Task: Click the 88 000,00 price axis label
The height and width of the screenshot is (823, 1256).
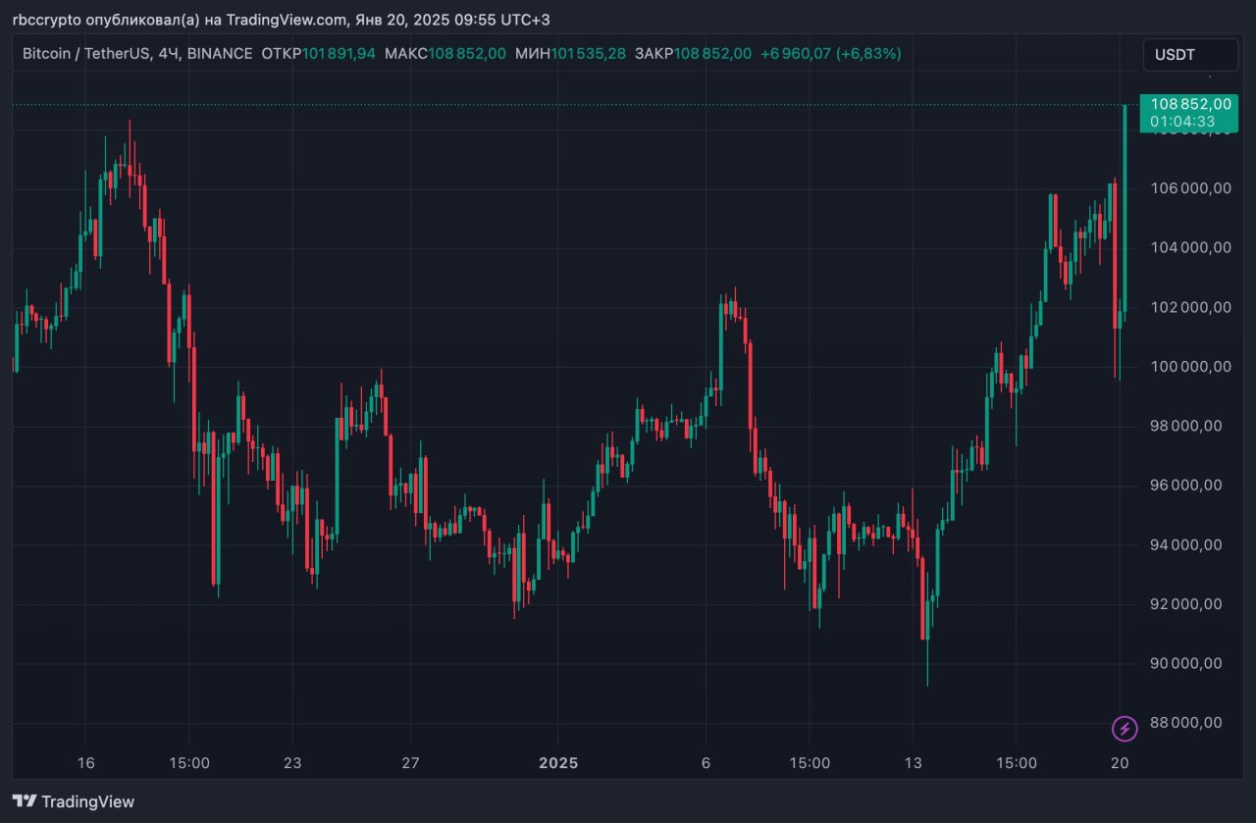Action: pyautogui.click(x=1187, y=723)
